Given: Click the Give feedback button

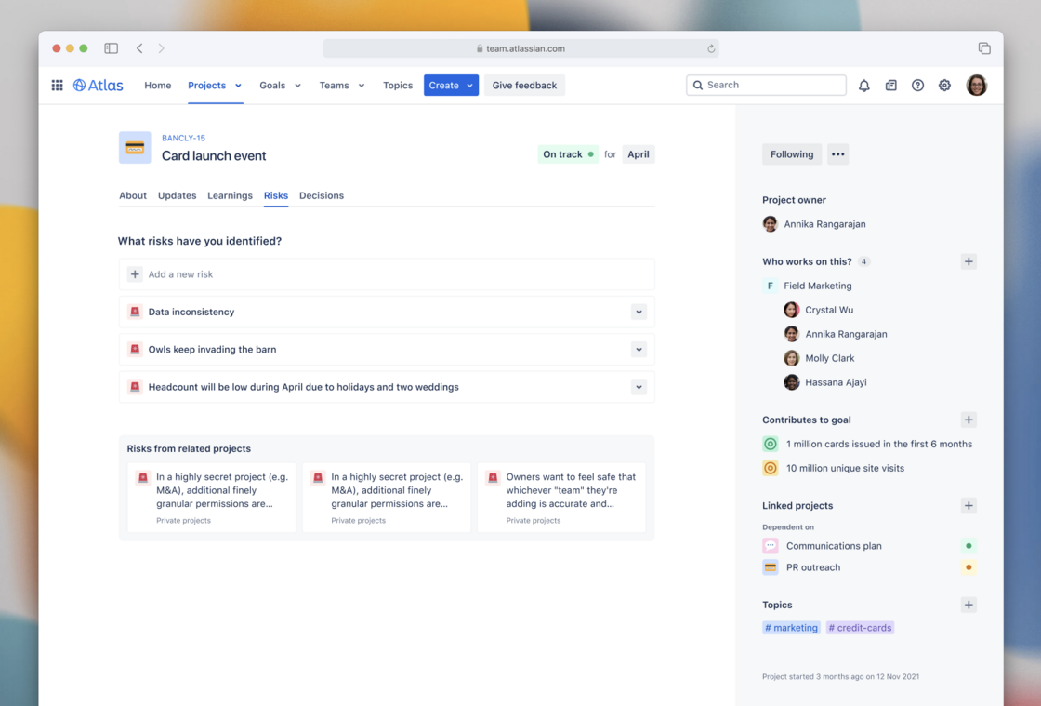Looking at the screenshot, I should click(524, 85).
